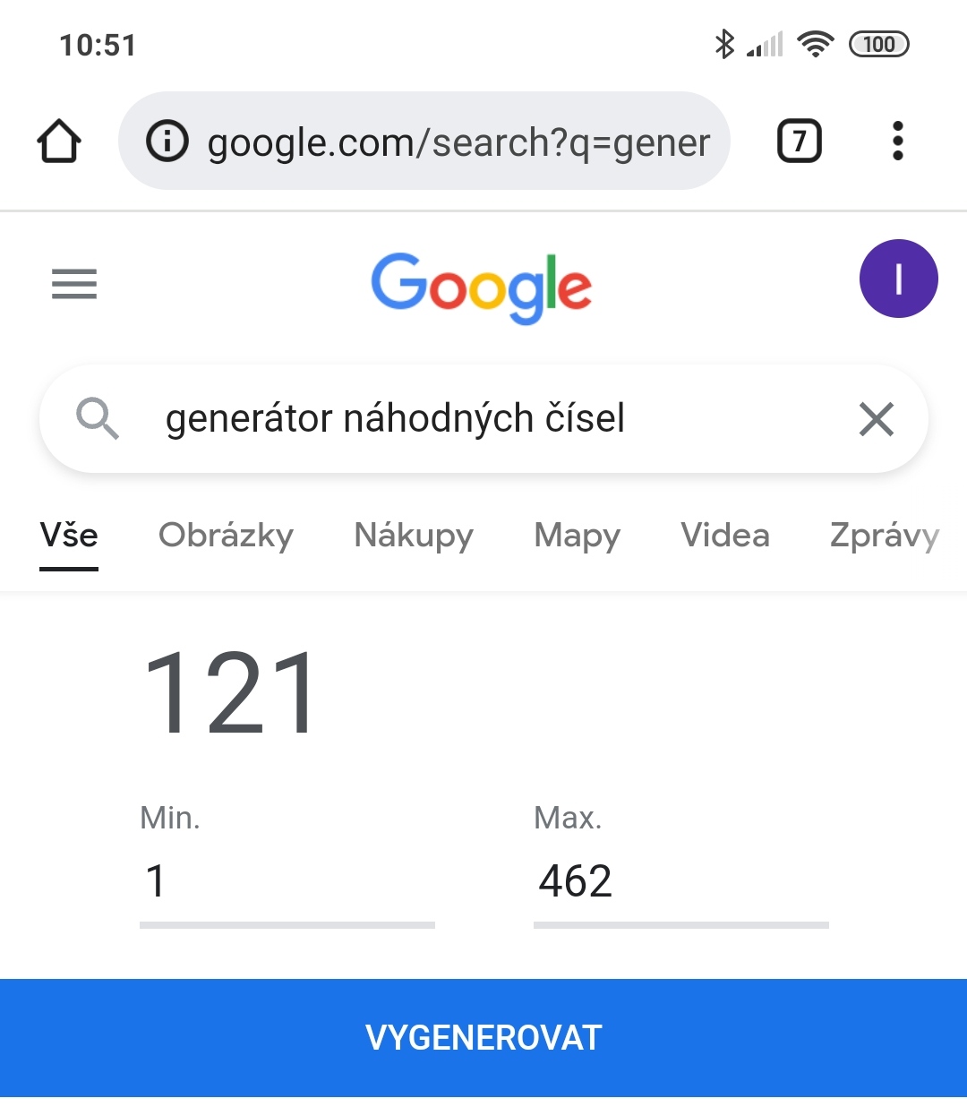
Task: Open site information icon in address bar
Action: click(x=167, y=142)
